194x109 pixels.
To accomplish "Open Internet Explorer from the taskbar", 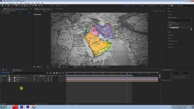I will point(9,107).
